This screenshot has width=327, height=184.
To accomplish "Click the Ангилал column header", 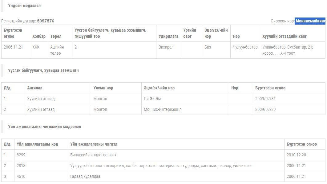I will coord(35,88).
